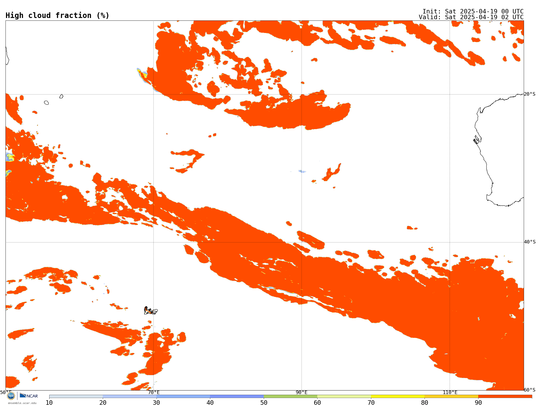Image resolution: width=540 pixels, height=406 pixels.
Task: Click the ensemble.ucar.edu text
Action: point(22,403)
